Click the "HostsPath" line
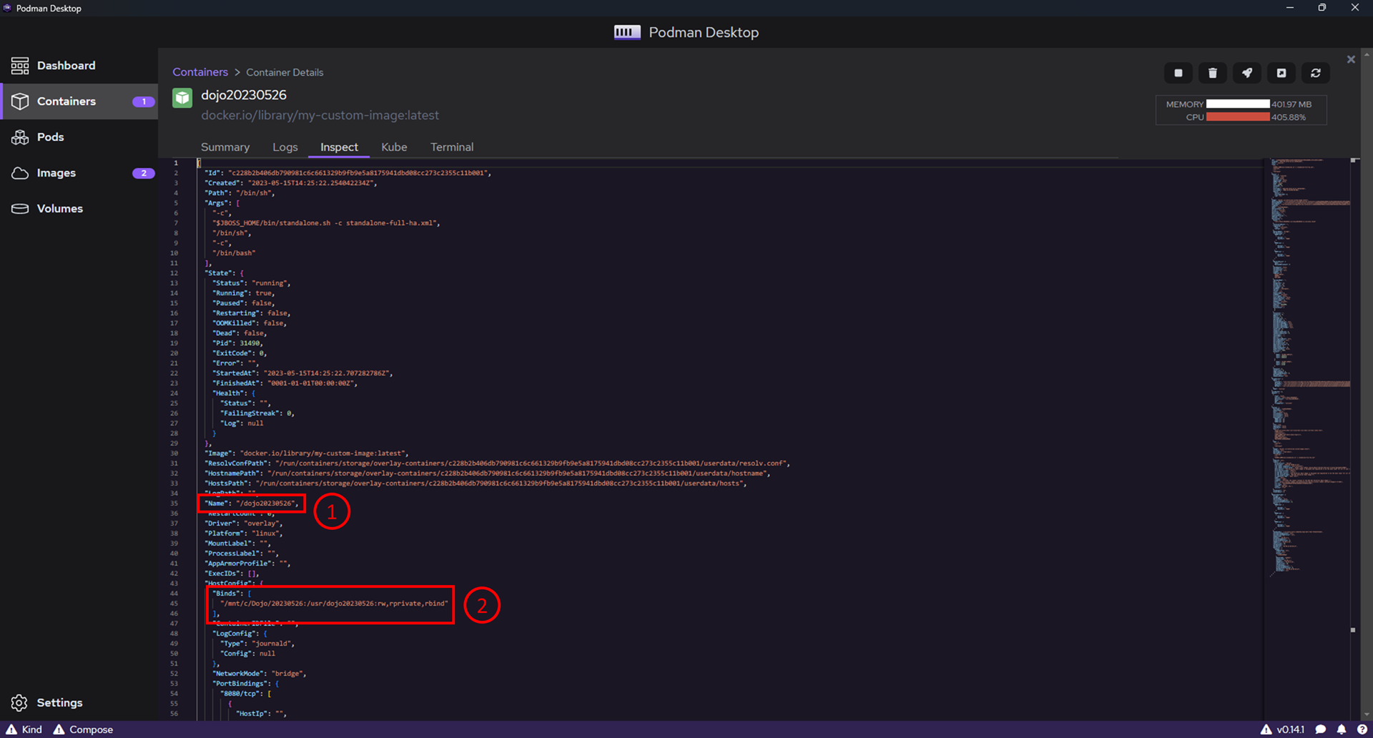 (476, 483)
